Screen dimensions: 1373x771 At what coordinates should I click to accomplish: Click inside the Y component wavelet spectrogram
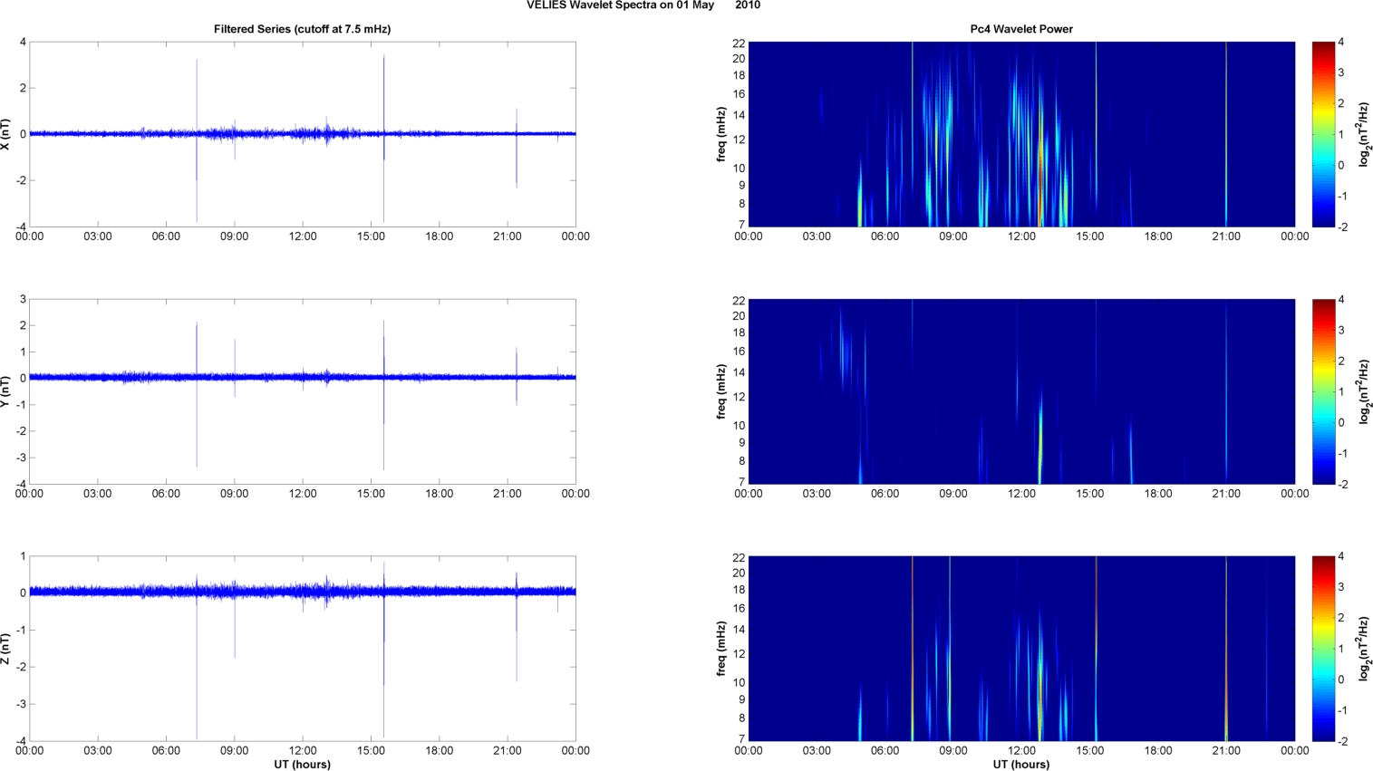[1021, 391]
